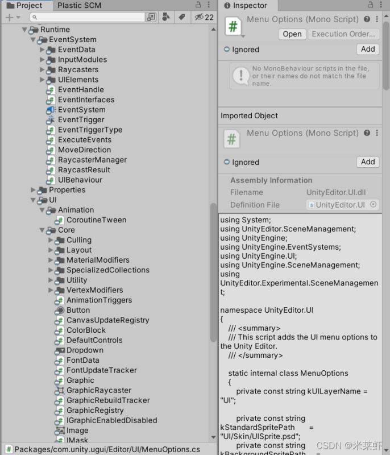The height and width of the screenshot is (455, 390).
Task: Expand the InputModules folder
Action: click(x=42, y=60)
